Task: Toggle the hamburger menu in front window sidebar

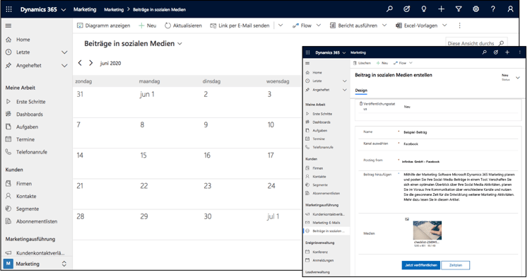Action: (x=307, y=63)
